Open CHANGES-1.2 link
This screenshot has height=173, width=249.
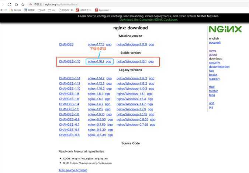[69, 109]
